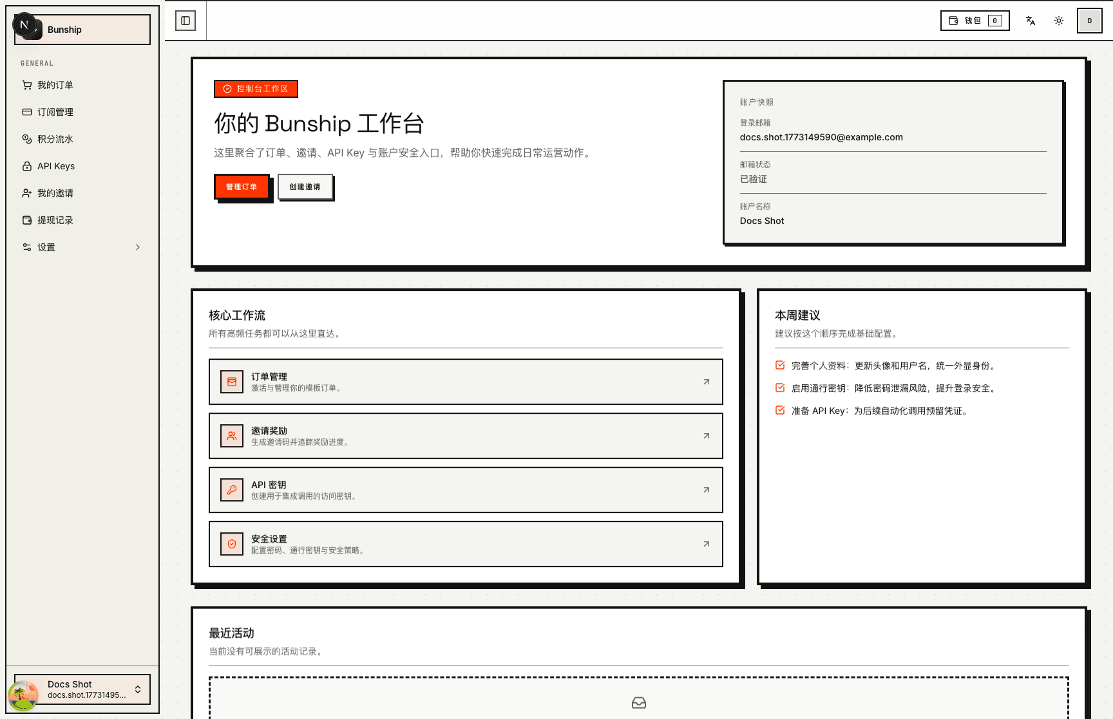The image size is (1113, 719).
Task: Click the language switcher icon
Action: coord(1030,21)
